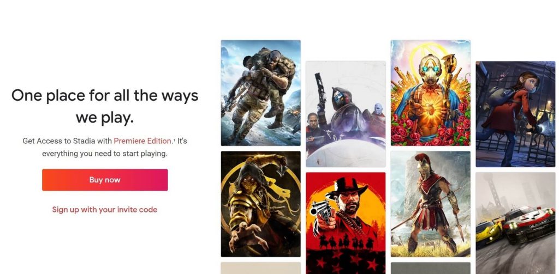The height and width of the screenshot is (274, 559).
Task: Select the partial beige tile below Mortal Kombat
Action: pyautogui.click(x=260, y=269)
